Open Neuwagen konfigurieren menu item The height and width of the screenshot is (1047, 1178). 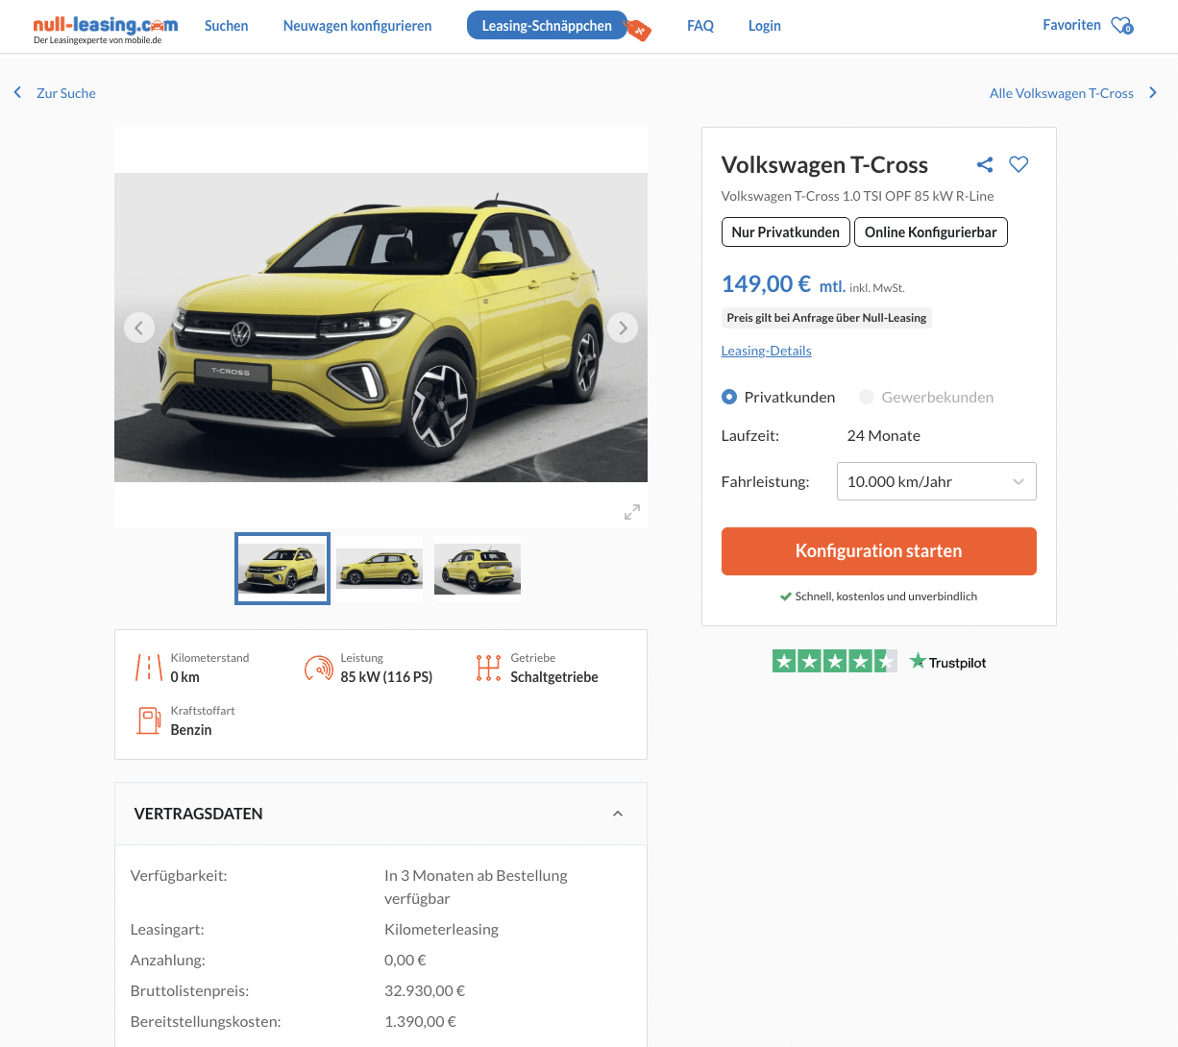click(x=357, y=26)
